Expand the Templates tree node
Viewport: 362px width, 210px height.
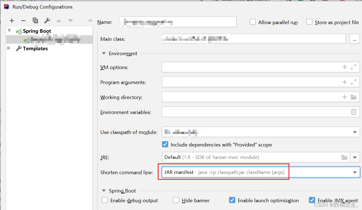coord(9,48)
